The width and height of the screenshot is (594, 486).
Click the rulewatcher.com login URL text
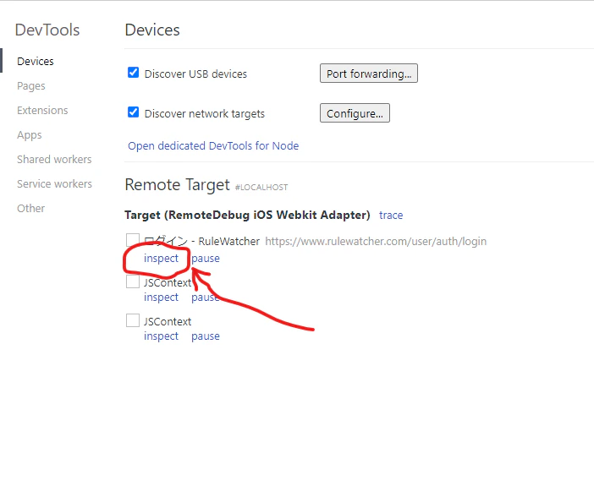[x=376, y=241]
